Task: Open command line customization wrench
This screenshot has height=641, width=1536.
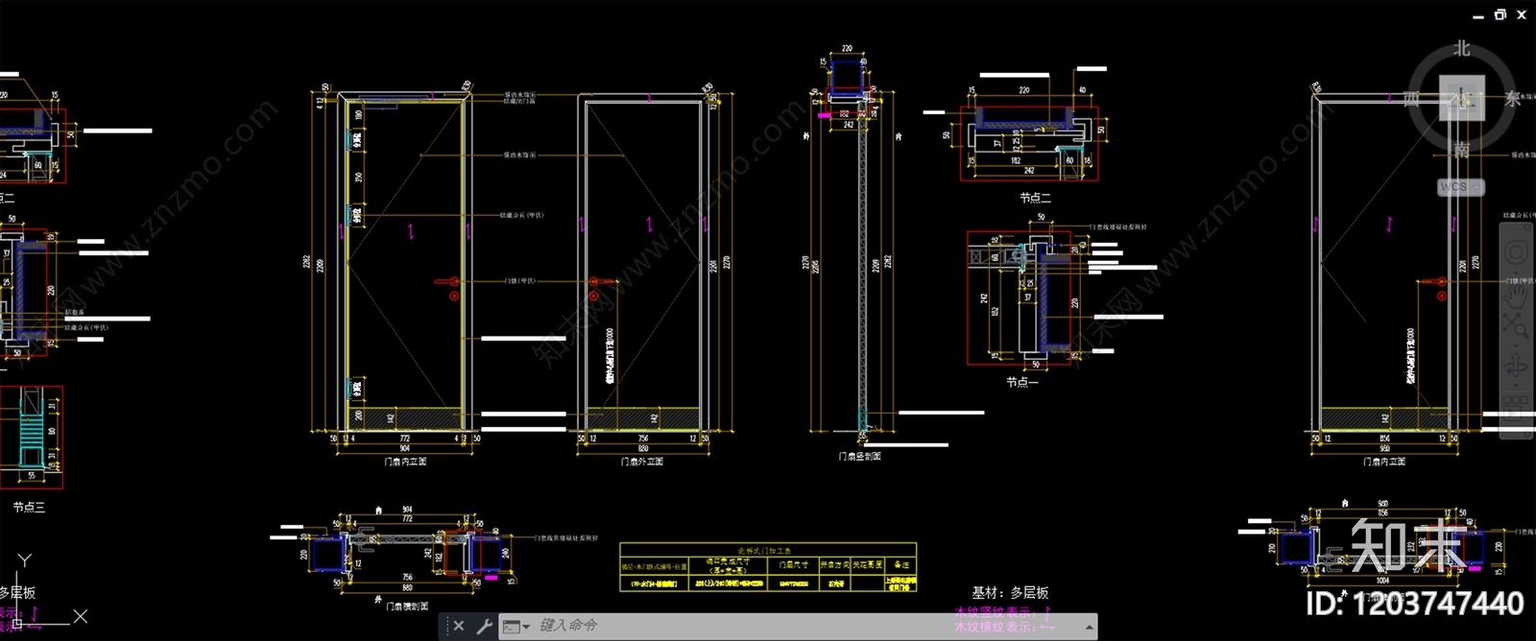Action: pos(484,626)
